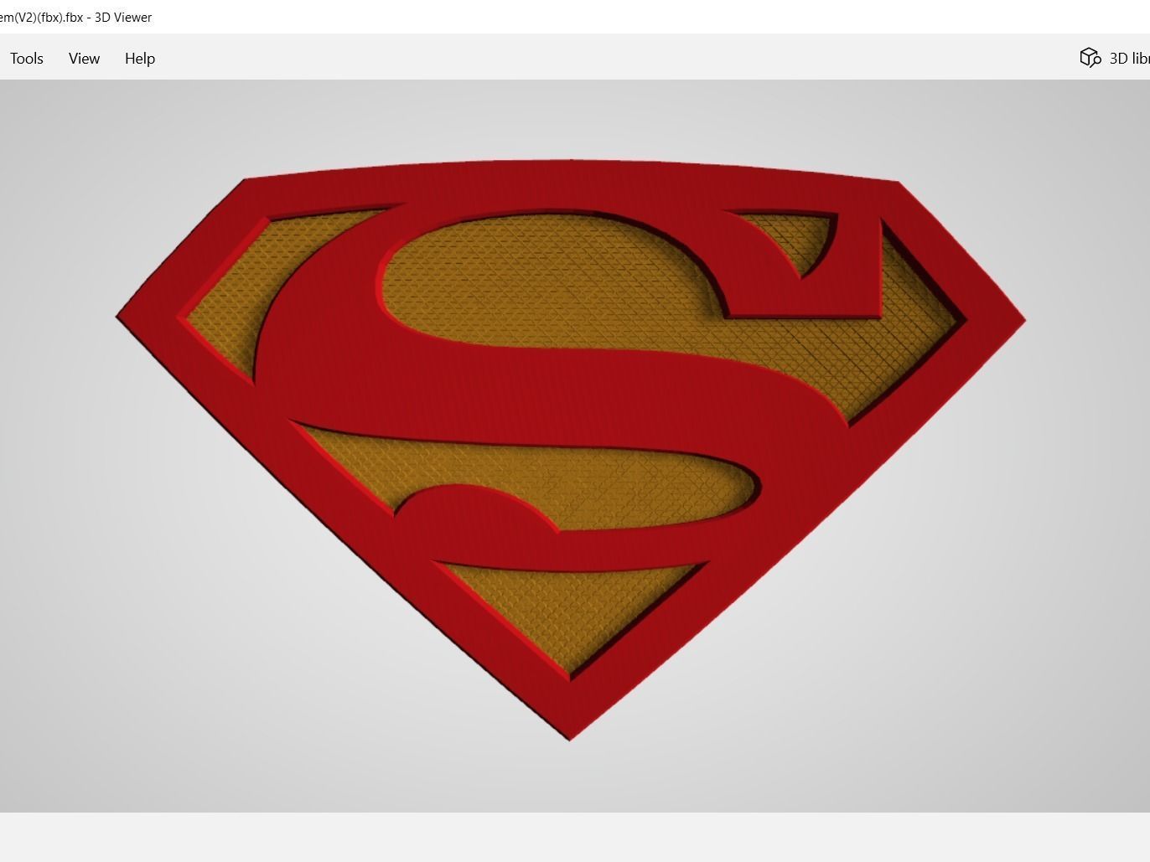The height and width of the screenshot is (862, 1150).
Task: Click the 3D library cube icon
Action: click(x=1090, y=58)
